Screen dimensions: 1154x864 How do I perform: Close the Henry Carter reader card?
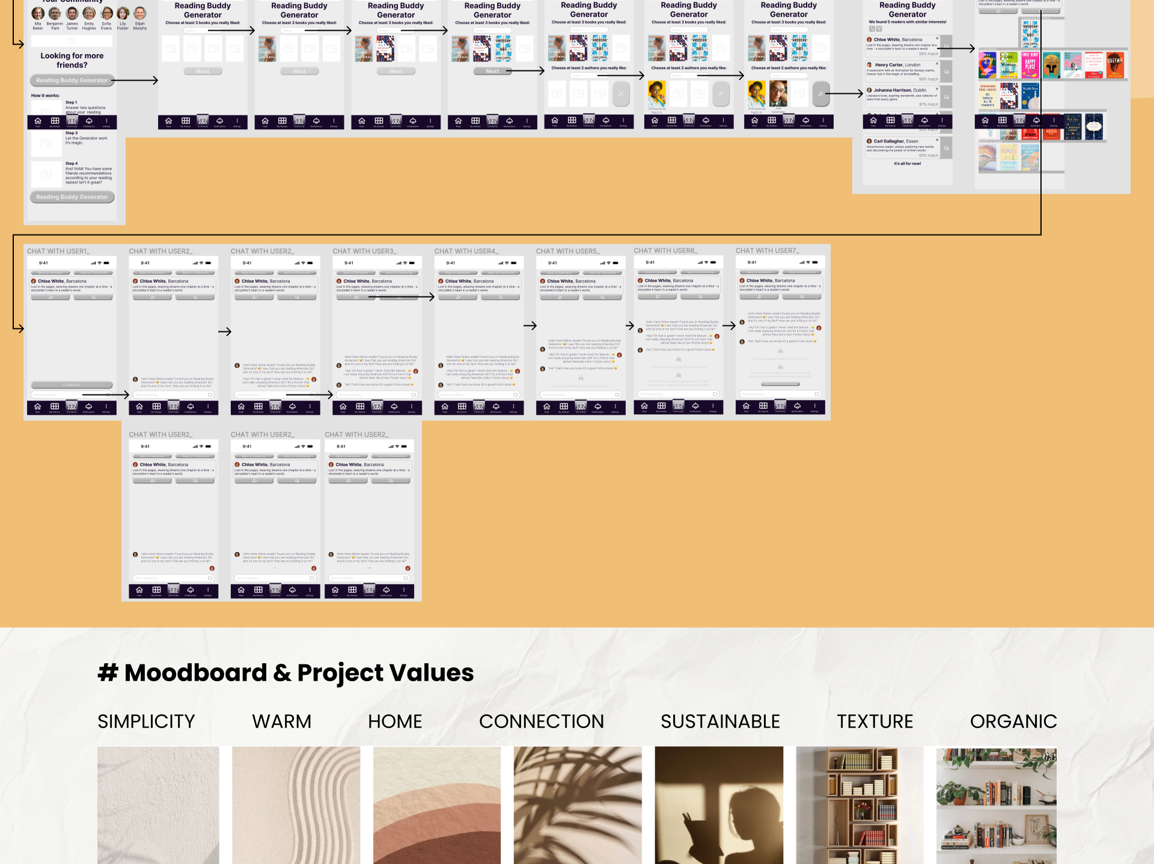tap(936, 64)
